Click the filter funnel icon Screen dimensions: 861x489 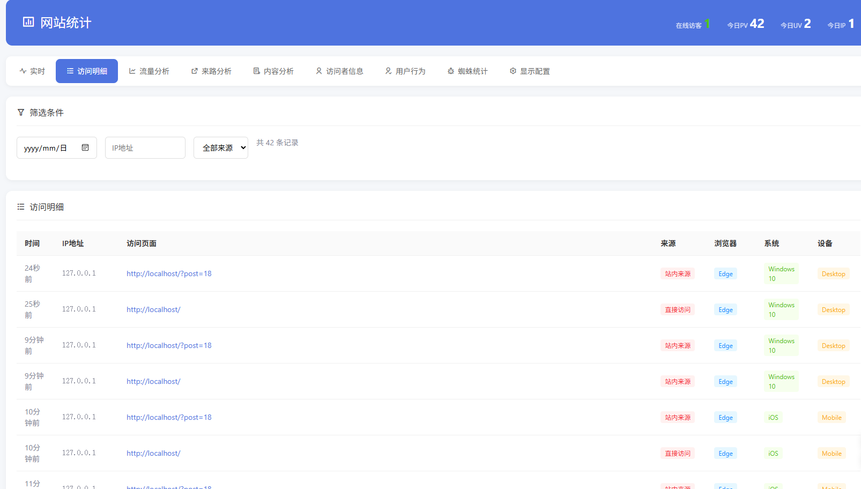tap(21, 113)
